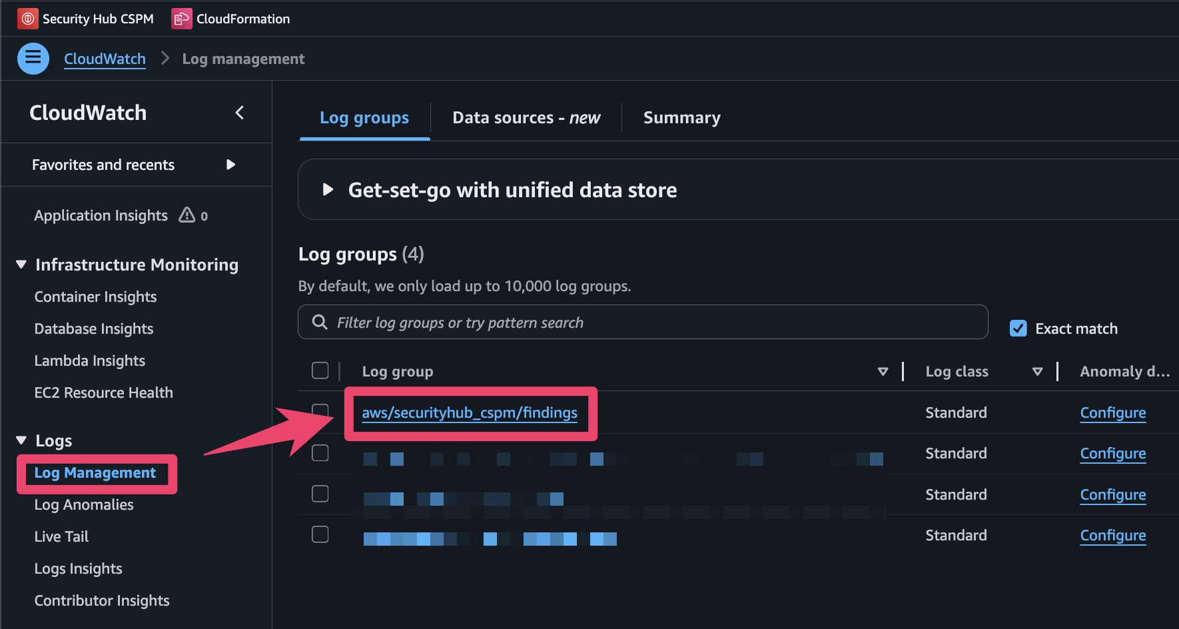Sort by Log group column arrow
Viewport: 1179px width, 629px height.
pyautogui.click(x=883, y=372)
